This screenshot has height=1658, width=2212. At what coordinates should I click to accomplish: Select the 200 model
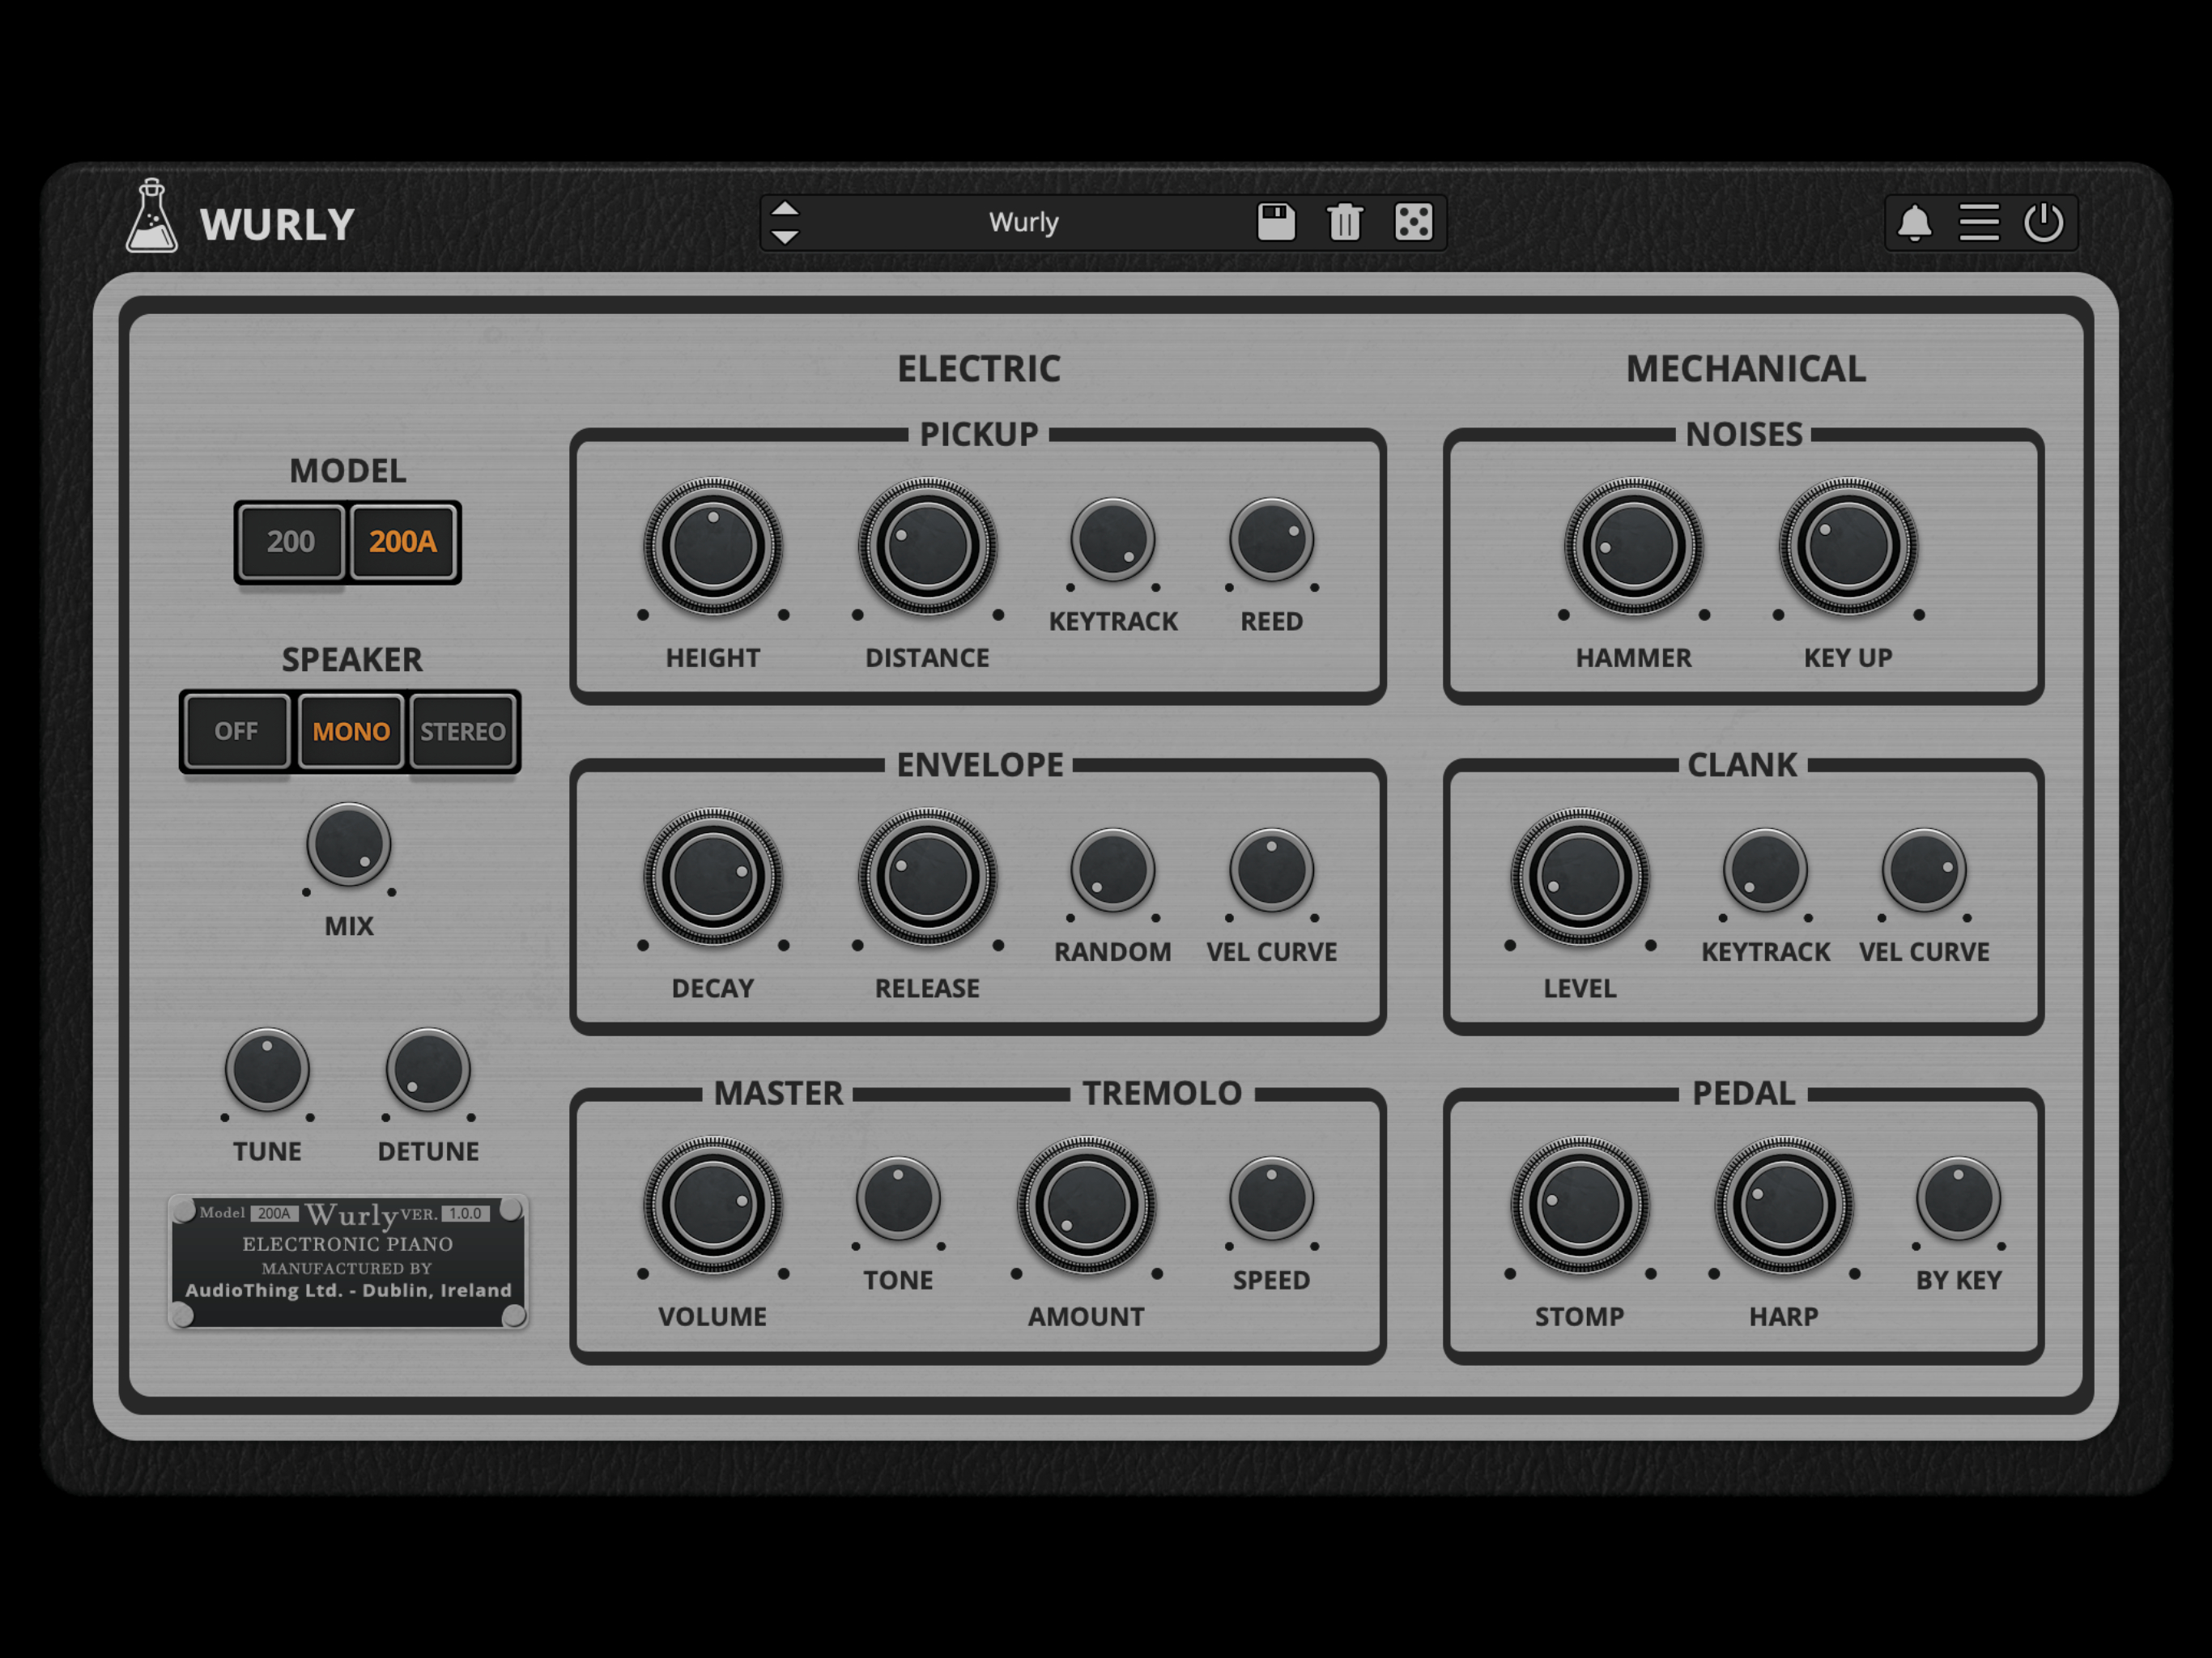coord(291,542)
